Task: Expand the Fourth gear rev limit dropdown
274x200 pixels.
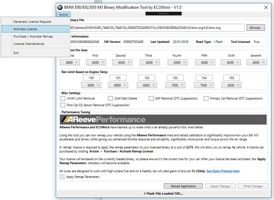Action: pyautogui.click(x=178, y=62)
